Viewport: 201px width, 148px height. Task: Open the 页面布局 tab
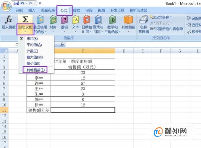point(48,10)
